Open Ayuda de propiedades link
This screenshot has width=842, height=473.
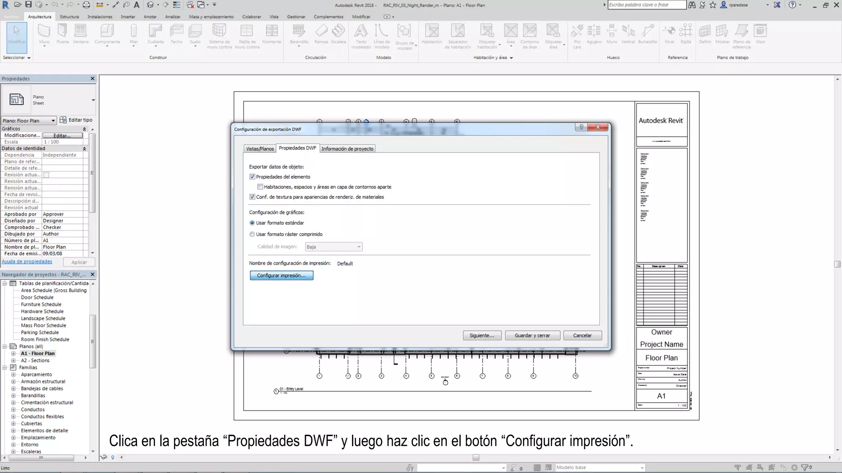click(27, 262)
